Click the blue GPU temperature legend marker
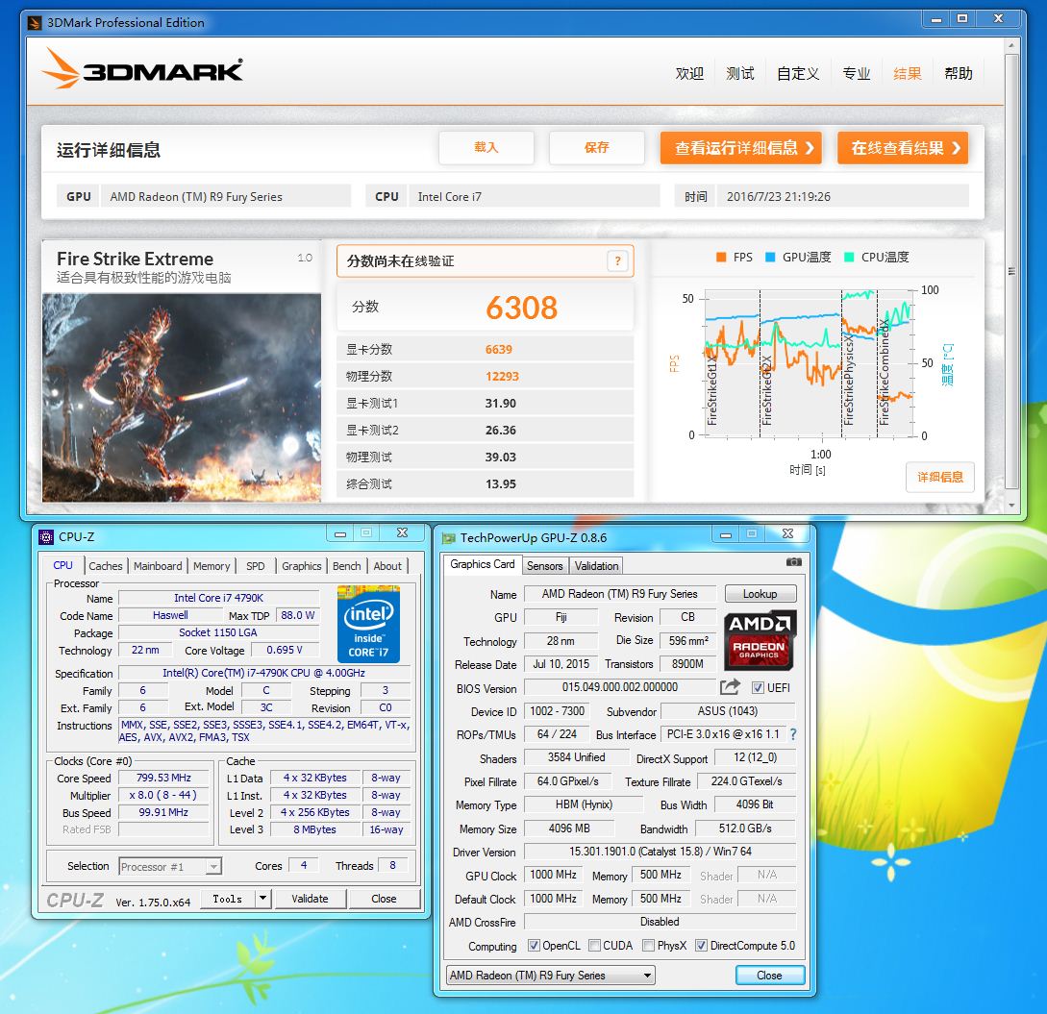1047x1014 pixels. point(770,257)
